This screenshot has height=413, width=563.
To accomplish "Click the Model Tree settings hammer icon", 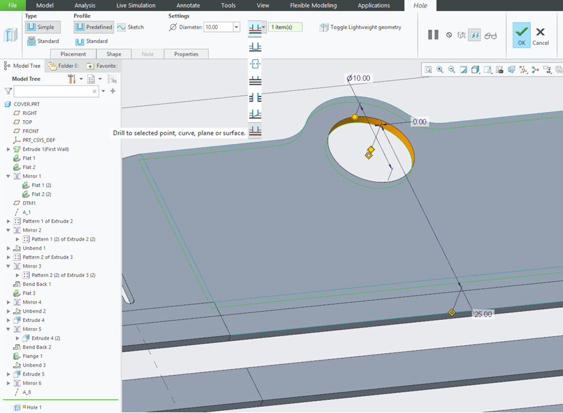I will point(71,79).
